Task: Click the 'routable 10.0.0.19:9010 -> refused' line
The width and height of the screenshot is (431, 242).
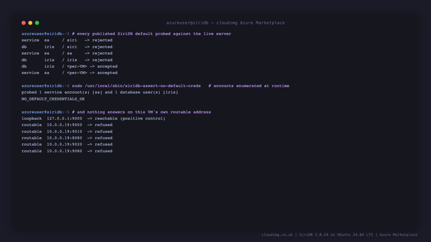Action: tap(67, 132)
